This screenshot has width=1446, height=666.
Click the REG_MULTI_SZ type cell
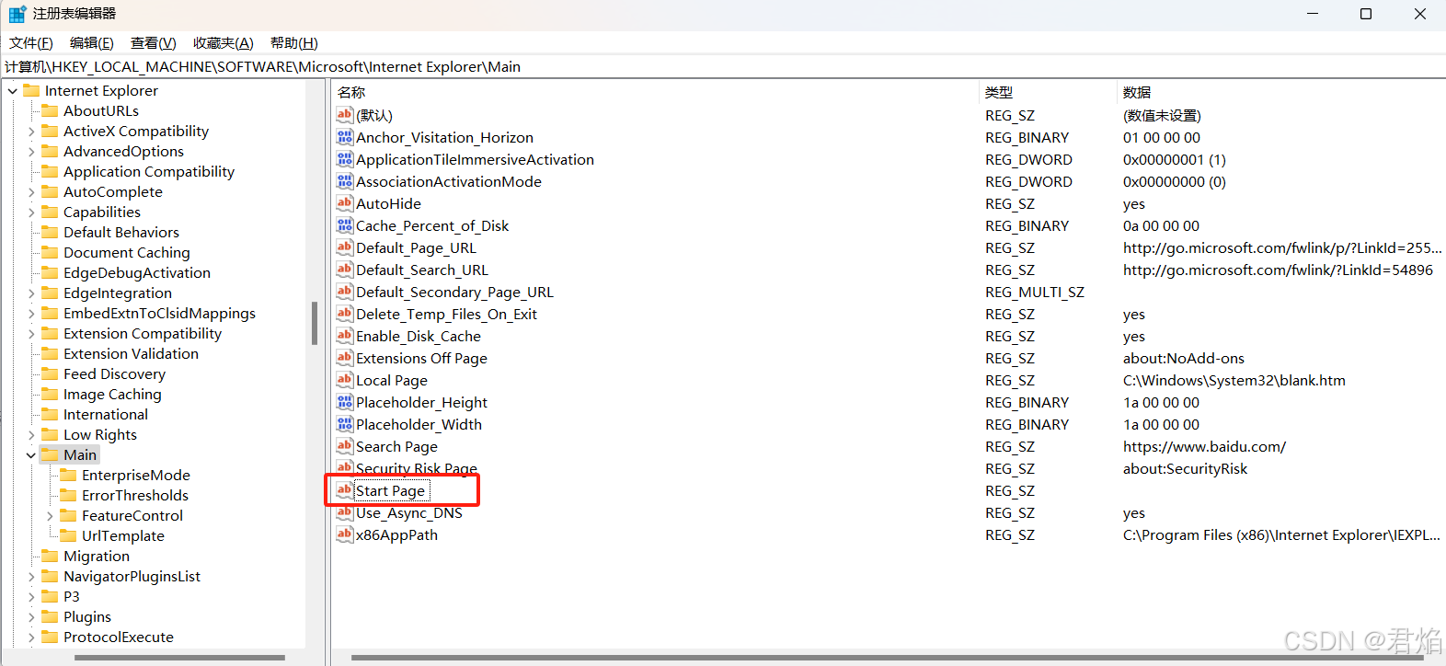pyautogui.click(x=1035, y=292)
